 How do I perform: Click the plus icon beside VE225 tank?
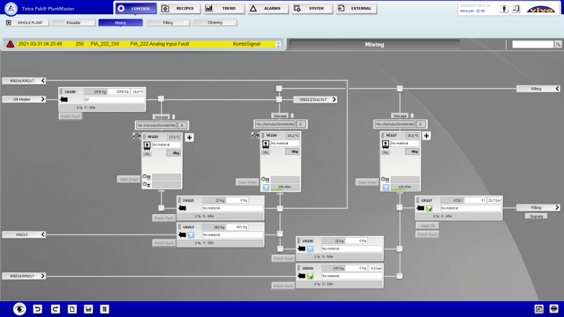point(189,137)
